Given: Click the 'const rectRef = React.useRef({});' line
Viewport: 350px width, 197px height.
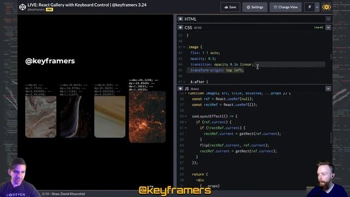Looking at the screenshot, I should tap(225, 105).
